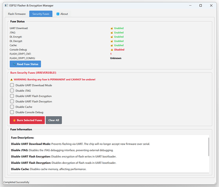
Task: Enable Disable UART Download Mode checkbox
Action: (x=12, y=85)
